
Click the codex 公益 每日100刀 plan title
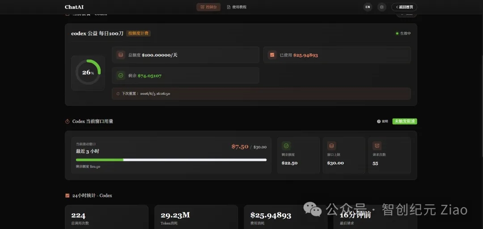(97, 33)
